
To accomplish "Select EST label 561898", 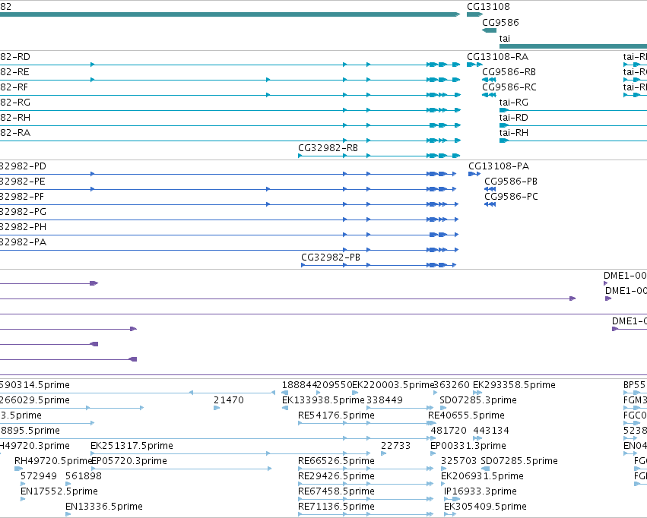I will [x=84, y=476].
